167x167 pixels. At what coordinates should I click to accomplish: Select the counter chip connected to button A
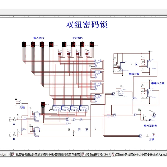[x=37, y=117]
